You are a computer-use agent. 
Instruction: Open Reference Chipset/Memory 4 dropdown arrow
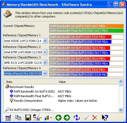tap(45, 73)
